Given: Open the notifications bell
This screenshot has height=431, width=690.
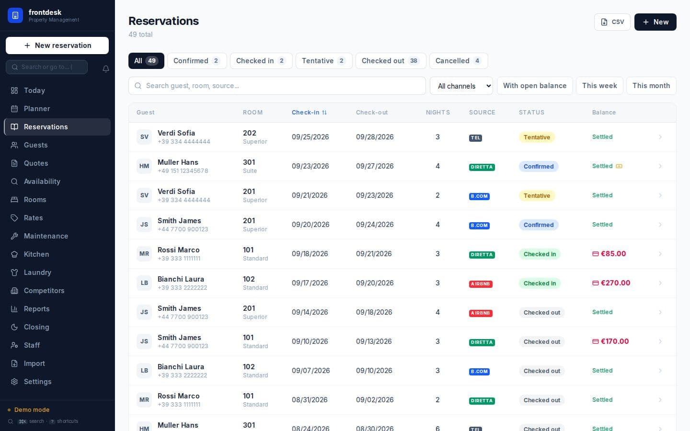Looking at the screenshot, I should click(106, 68).
